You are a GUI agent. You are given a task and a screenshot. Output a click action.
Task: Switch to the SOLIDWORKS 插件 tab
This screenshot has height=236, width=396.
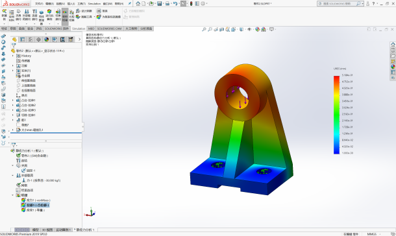point(56,29)
